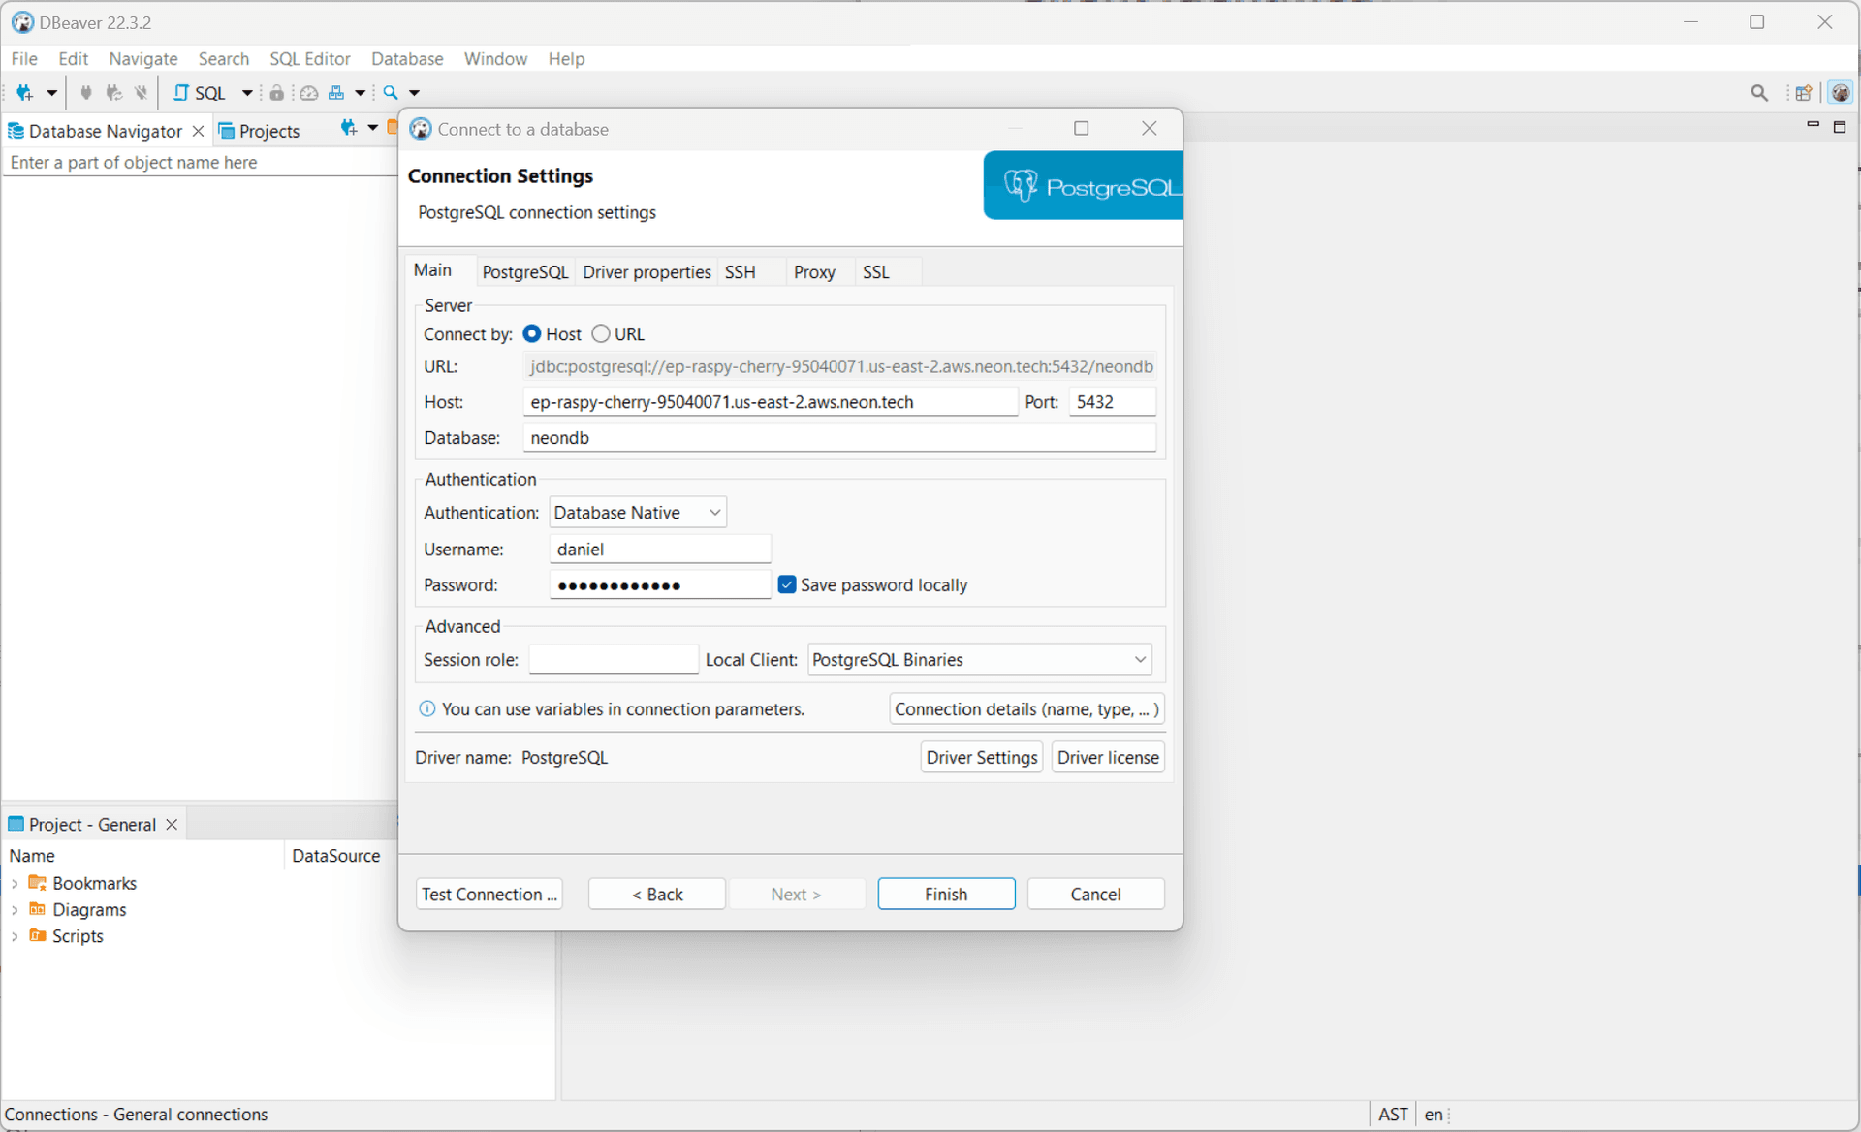Toggle the URL radio button

602,333
